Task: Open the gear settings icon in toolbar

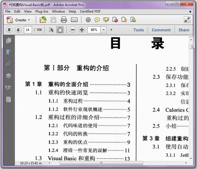Action: click(88, 20)
